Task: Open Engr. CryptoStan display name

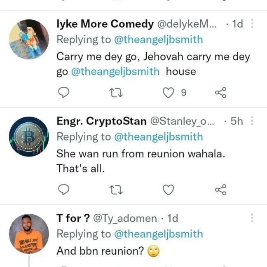Action: [x=101, y=121]
